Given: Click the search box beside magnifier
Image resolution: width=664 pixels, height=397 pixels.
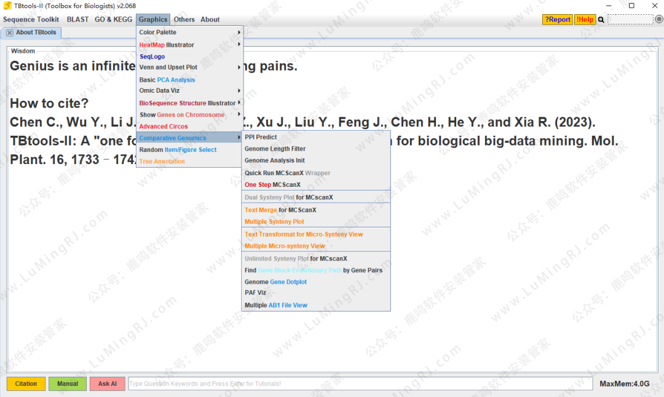Looking at the screenshot, I should point(630,20).
